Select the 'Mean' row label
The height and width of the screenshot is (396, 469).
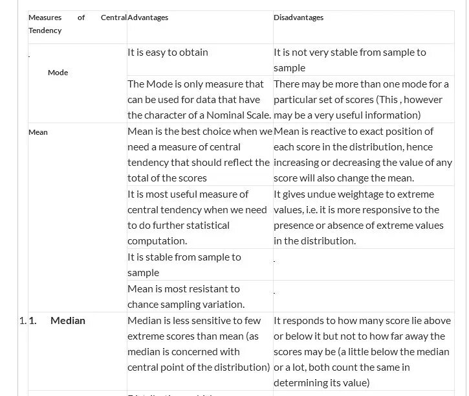tap(38, 132)
